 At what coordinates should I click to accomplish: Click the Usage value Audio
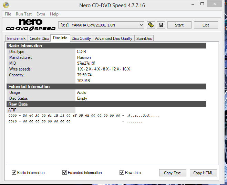pos(82,92)
